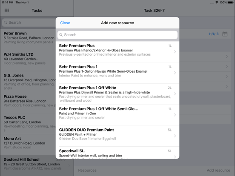Viewport: 235px width, 176px height.
Task: Tap Paint and Primer in One text
Action: click(x=77, y=114)
